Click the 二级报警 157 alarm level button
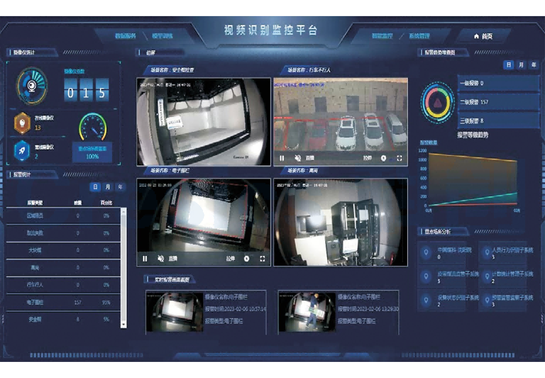 point(498,102)
